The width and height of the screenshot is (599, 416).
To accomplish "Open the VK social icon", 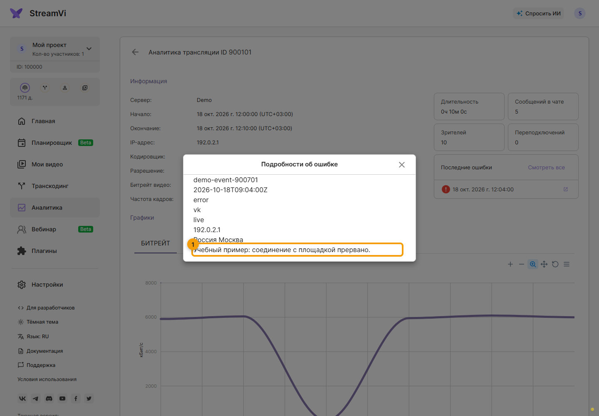I will point(22,399).
